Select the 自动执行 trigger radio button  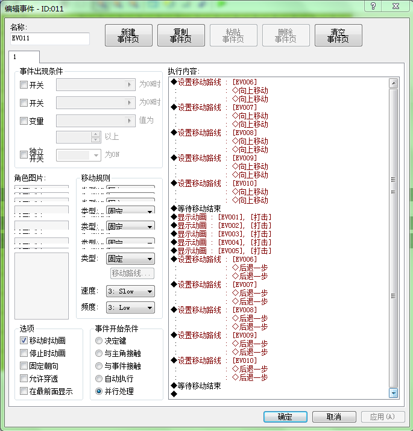coord(99,379)
